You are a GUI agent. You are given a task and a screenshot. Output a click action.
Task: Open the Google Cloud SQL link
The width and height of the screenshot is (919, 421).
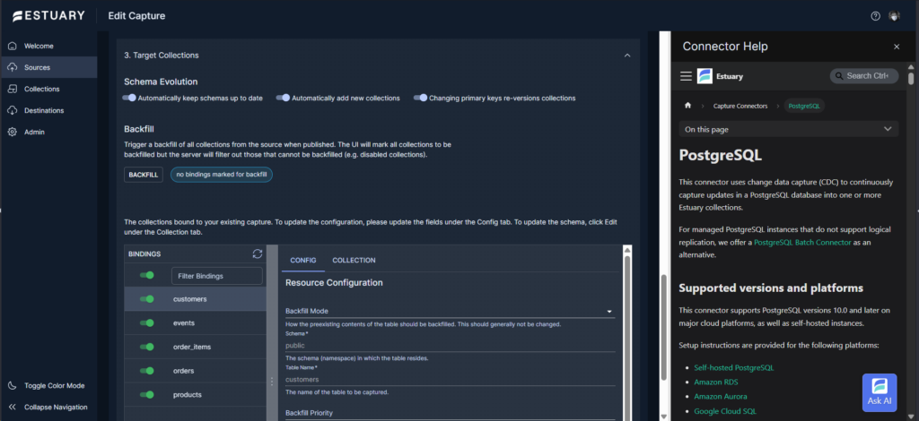(x=725, y=411)
